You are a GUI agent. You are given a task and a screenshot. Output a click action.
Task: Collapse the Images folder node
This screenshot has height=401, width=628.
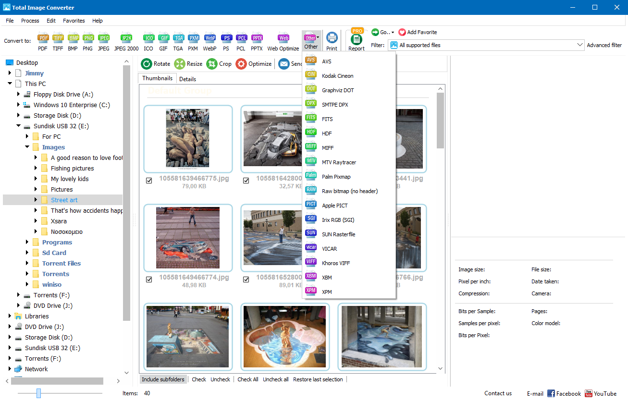(x=27, y=147)
